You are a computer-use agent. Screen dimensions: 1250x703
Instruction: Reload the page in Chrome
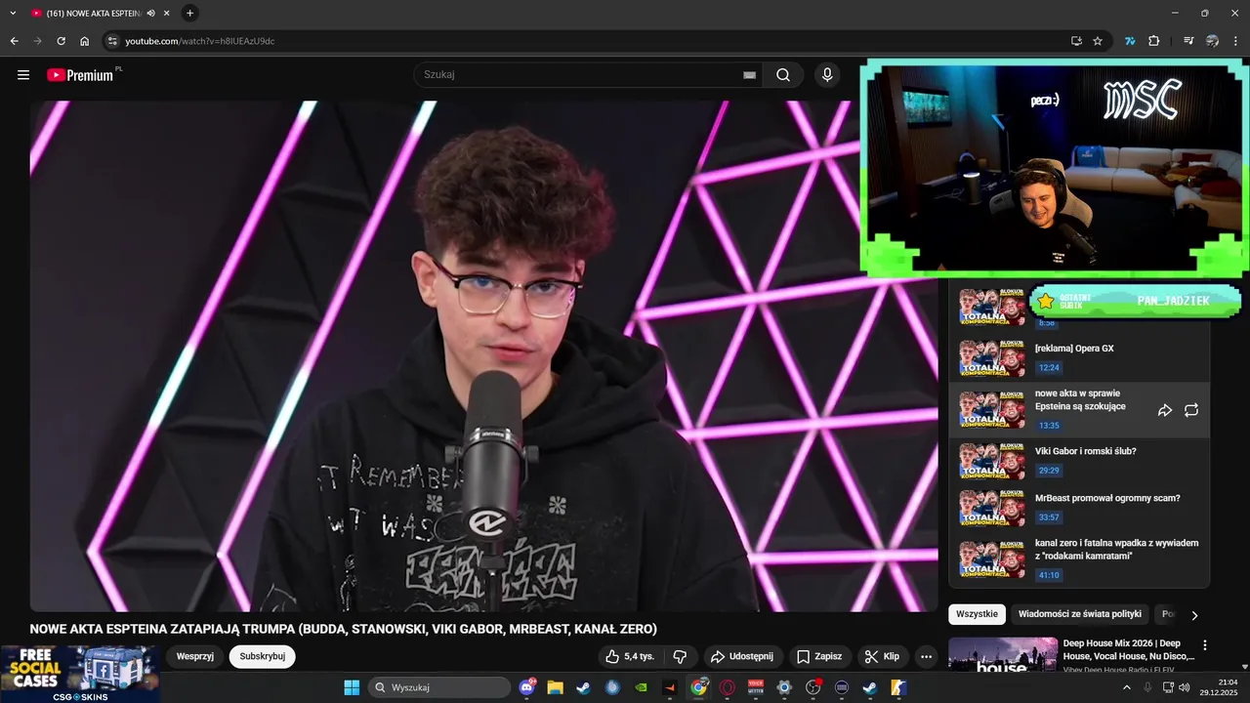coord(61,41)
